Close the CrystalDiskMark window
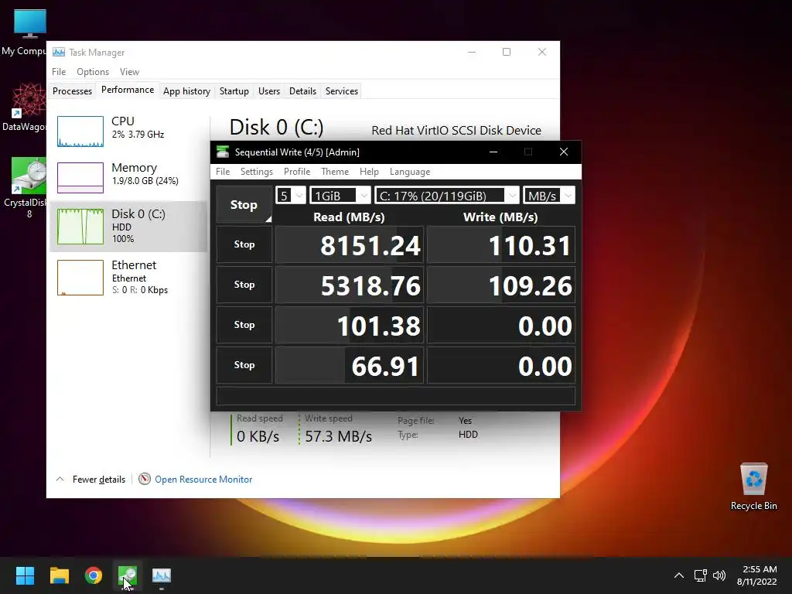The height and width of the screenshot is (594, 792). pyautogui.click(x=564, y=152)
